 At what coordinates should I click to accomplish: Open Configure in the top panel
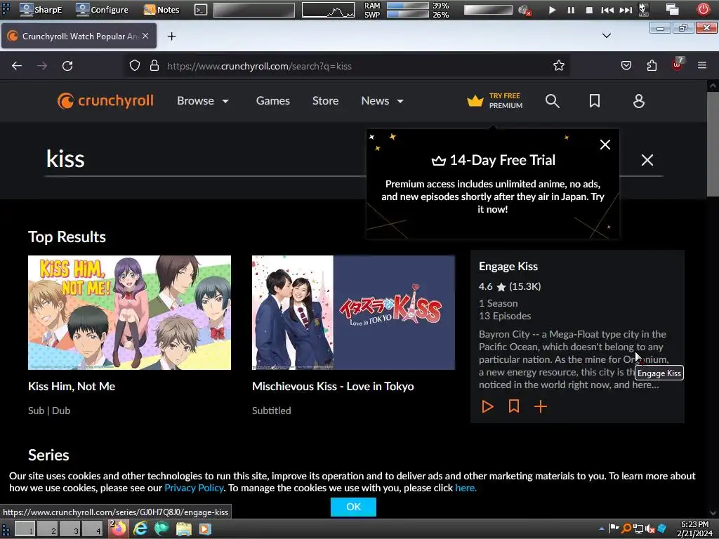coord(102,10)
